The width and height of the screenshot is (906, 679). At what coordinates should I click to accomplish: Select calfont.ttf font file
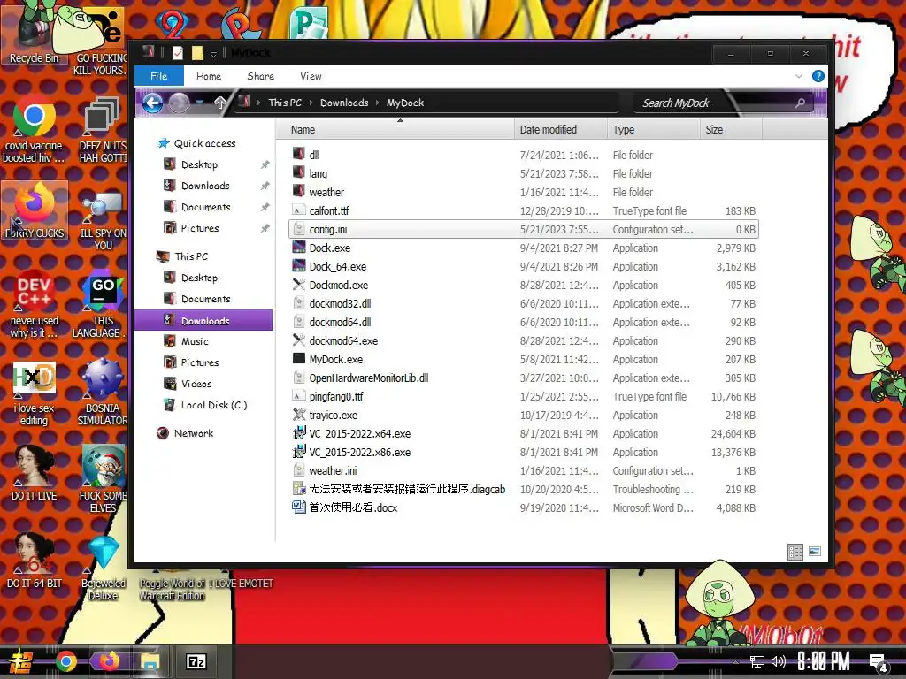pyautogui.click(x=329, y=210)
